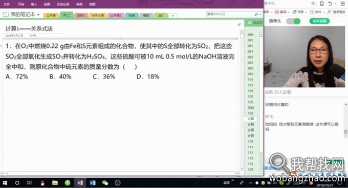The image size is (348, 188).
Task: Click the livestream camera video preview
Action: 304,57
